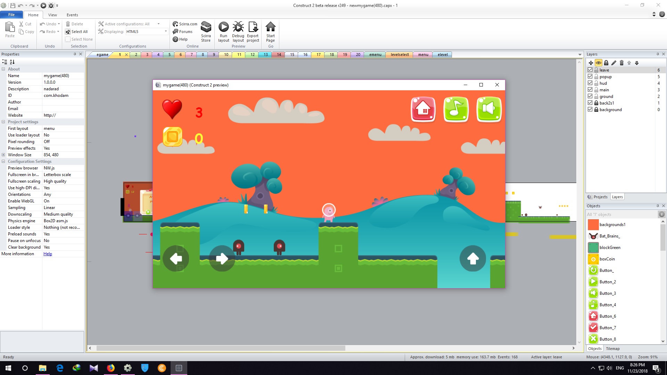The height and width of the screenshot is (375, 667).
Task: Click Debug layout in the ribbon
Action: (238, 32)
